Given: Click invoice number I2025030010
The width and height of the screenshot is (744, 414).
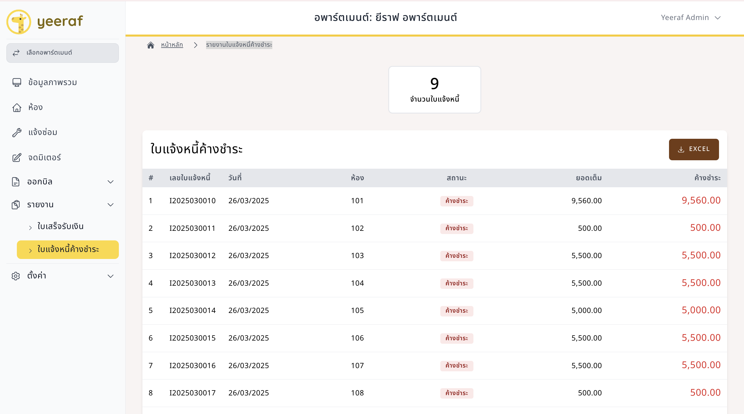Looking at the screenshot, I should 192,201.
